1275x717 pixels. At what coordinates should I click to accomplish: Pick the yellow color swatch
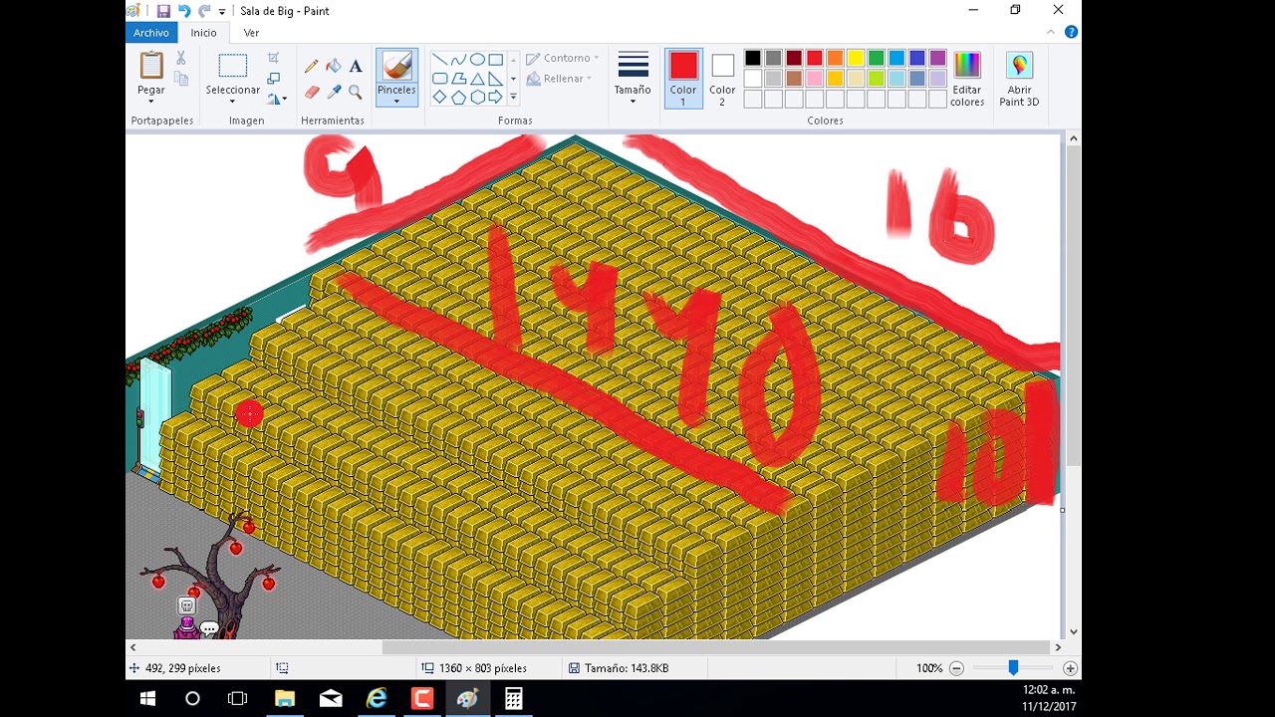click(x=856, y=58)
